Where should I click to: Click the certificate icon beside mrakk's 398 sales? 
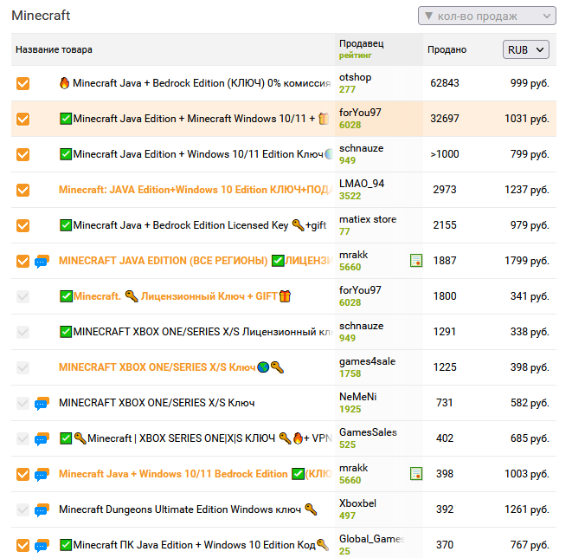(416, 474)
